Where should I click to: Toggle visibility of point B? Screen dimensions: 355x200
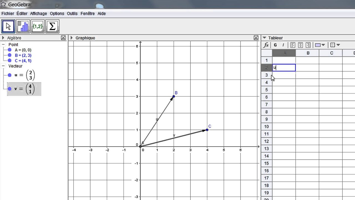[x=10, y=55]
